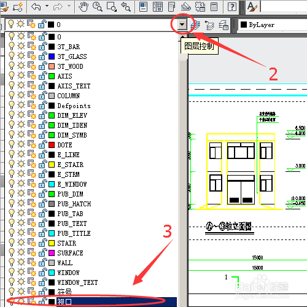Open the Properties palette icon
The image size is (307, 307).
pos(144,7)
